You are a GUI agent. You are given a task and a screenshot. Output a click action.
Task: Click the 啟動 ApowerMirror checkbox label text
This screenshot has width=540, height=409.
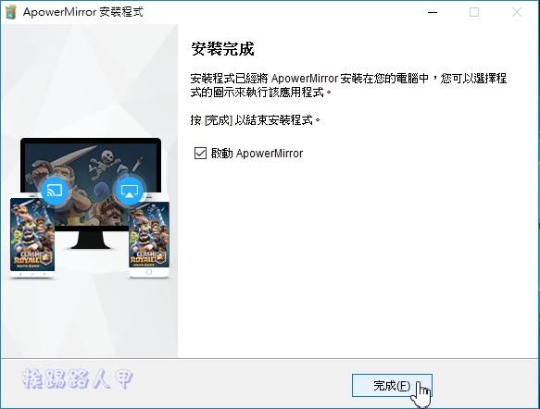pos(257,153)
